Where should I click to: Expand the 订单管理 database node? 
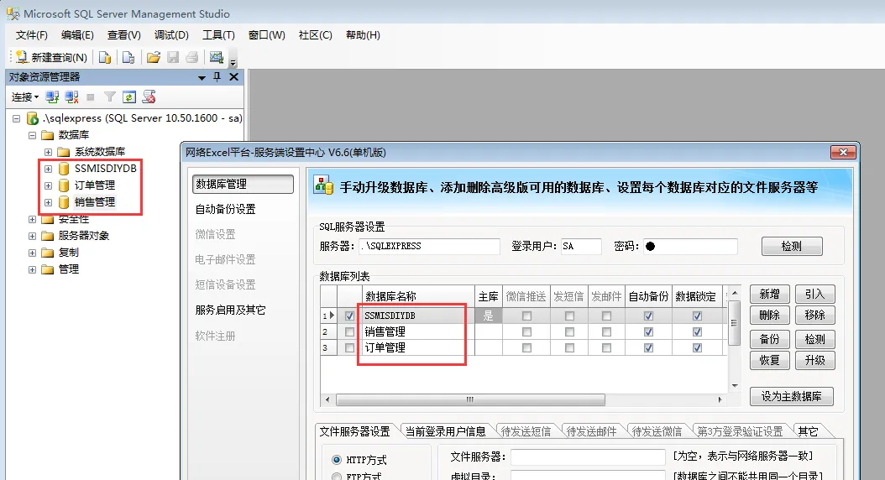coord(48,185)
